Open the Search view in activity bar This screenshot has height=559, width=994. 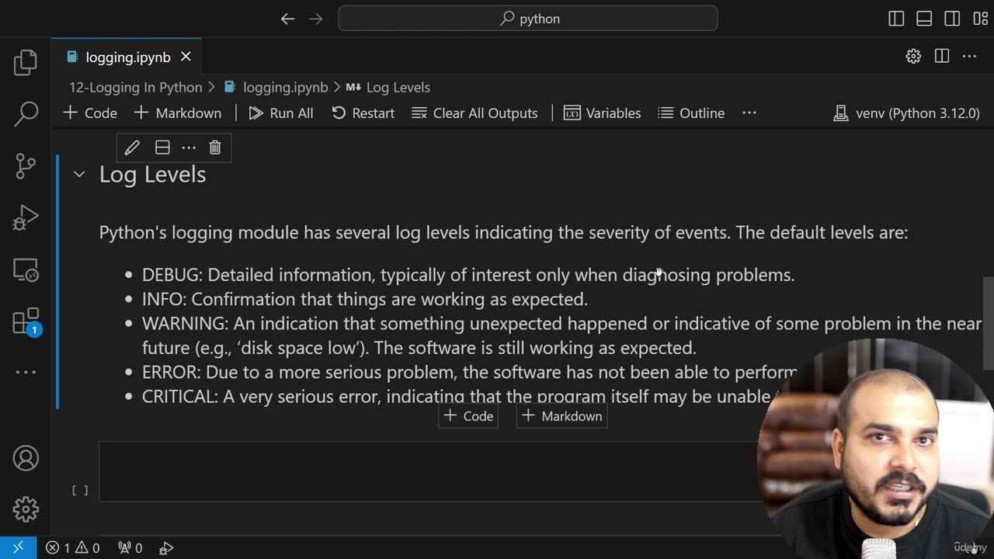coord(26,114)
